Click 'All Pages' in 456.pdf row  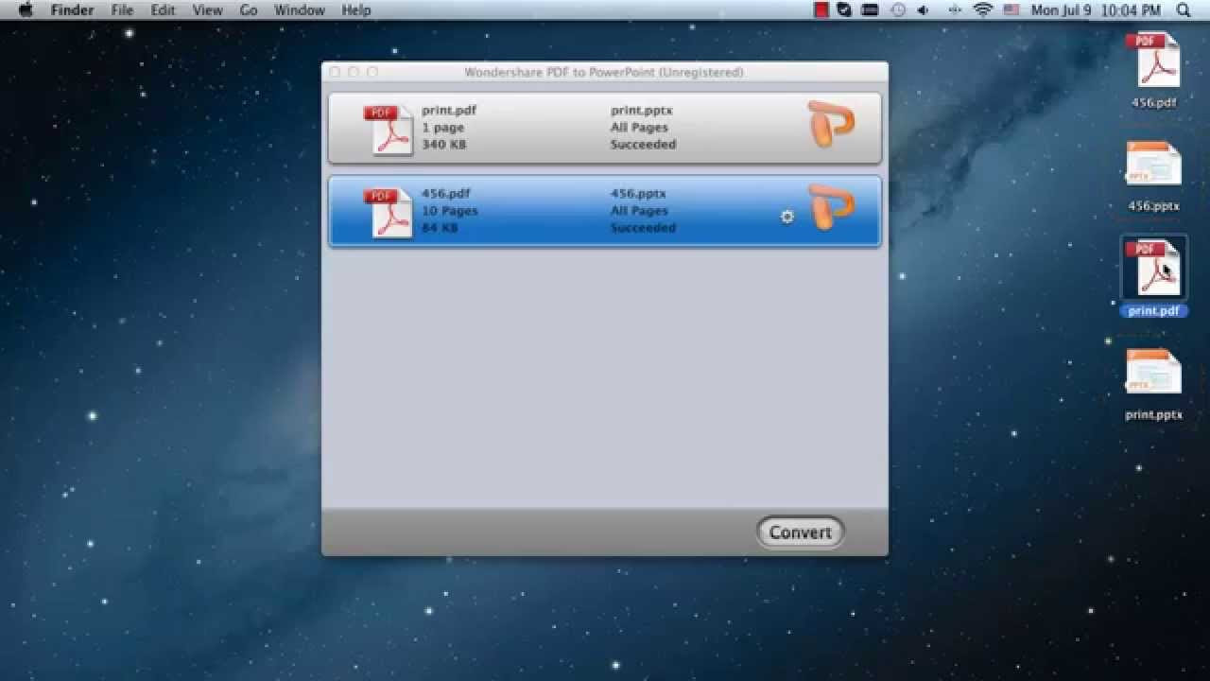(639, 211)
